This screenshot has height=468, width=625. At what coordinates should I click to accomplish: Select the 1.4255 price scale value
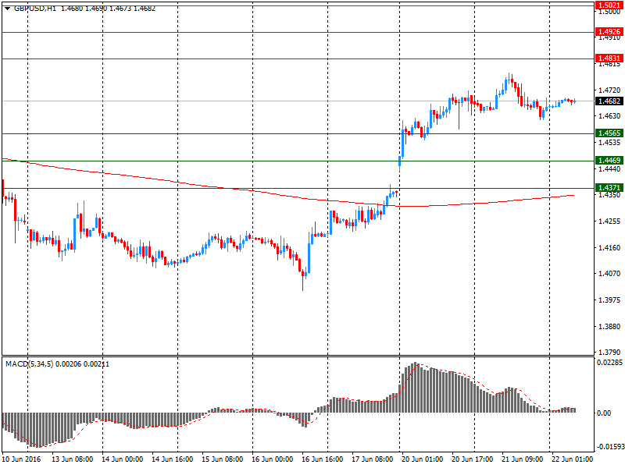coord(609,222)
